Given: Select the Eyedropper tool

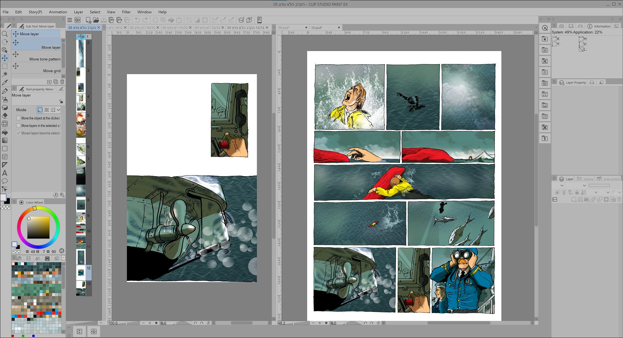Looking at the screenshot, I should point(5,83).
